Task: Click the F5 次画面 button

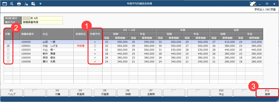Action: click(105, 93)
